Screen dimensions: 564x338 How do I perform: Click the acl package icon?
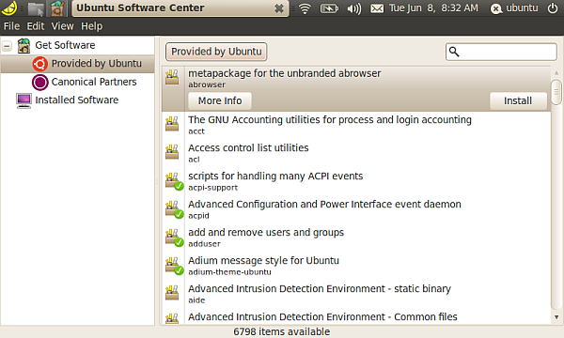172,151
